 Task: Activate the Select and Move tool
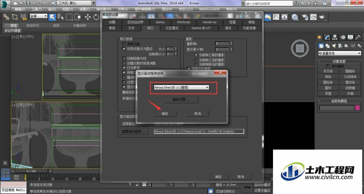(x=88, y=17)
